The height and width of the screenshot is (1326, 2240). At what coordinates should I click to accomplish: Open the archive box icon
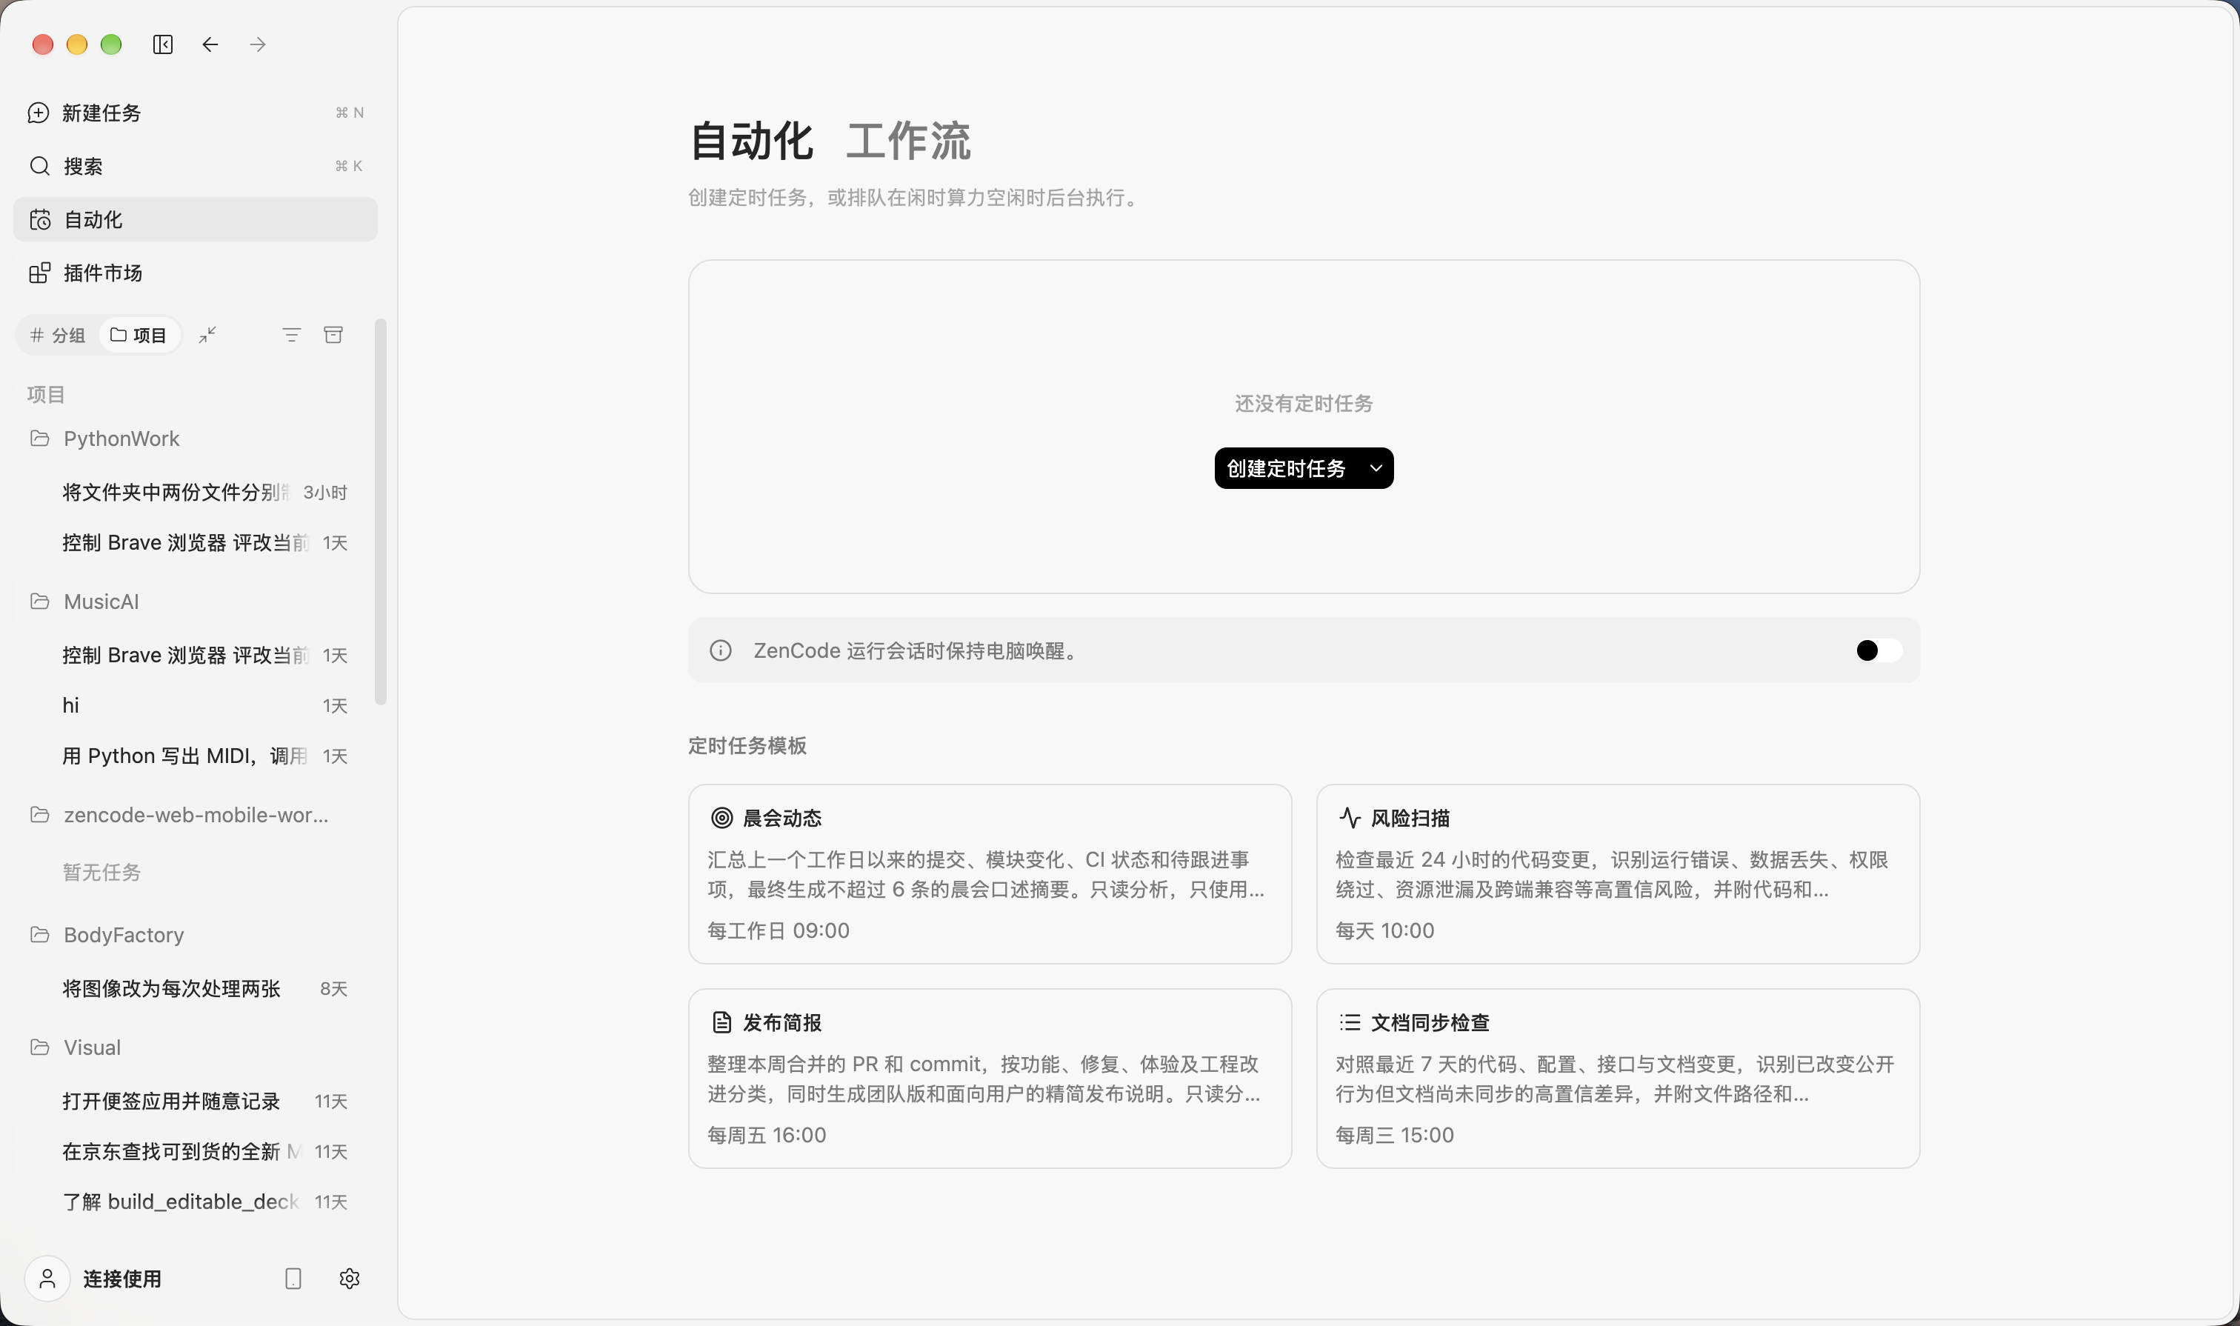(x=333, y=335)
